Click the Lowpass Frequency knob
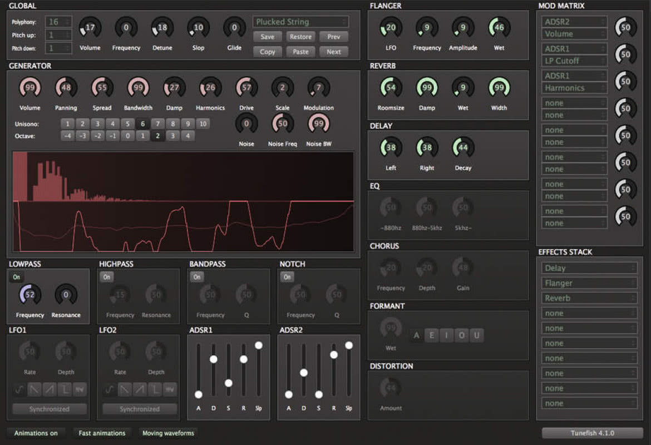651x445 pixels. click(x=30, y=295)
